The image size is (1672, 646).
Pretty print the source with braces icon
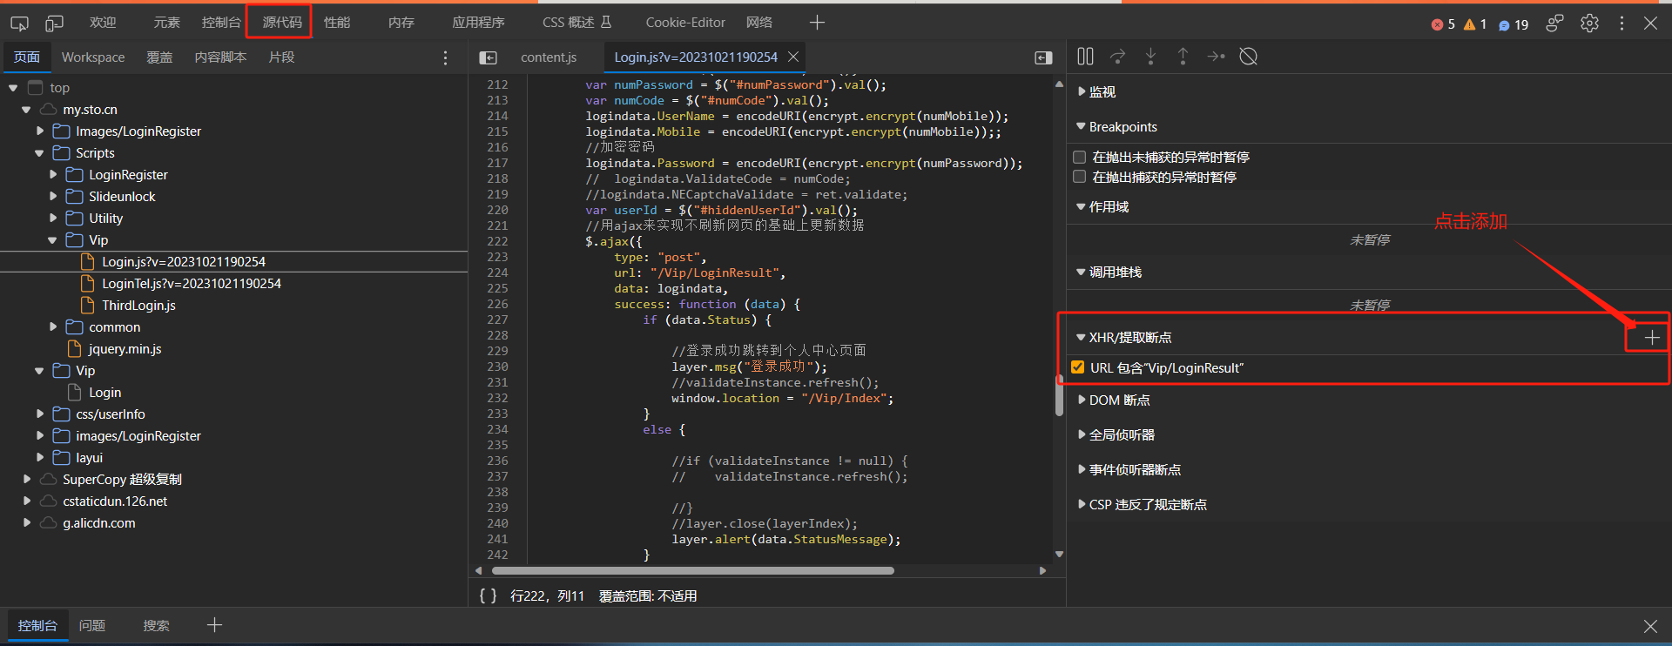pyautogui.click(x=488, y=596)
